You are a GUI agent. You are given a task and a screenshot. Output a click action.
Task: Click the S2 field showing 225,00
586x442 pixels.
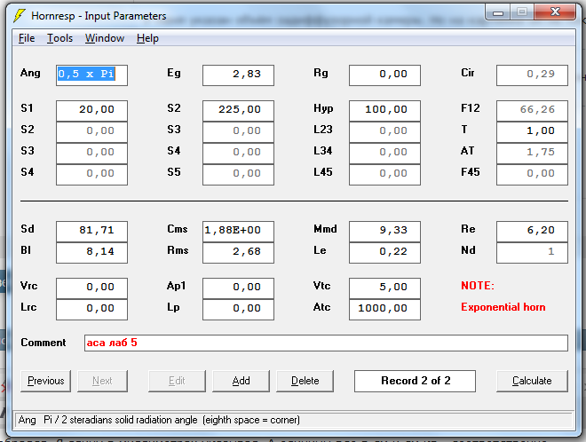(239, 111)
